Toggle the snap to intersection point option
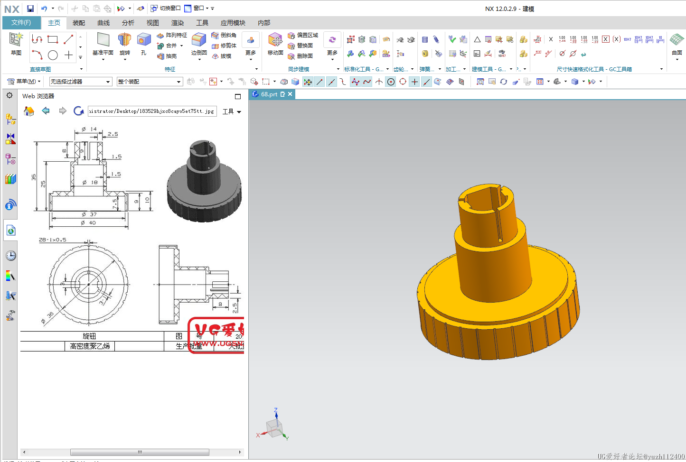The image size is (686, 462). tap(379, 82)
